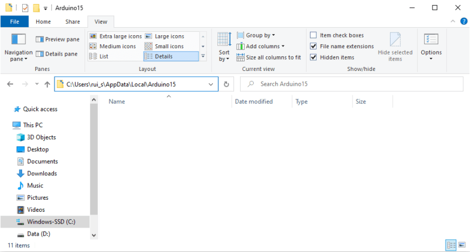
Task: Open the Group by dropdown
Action: [261, 35]
